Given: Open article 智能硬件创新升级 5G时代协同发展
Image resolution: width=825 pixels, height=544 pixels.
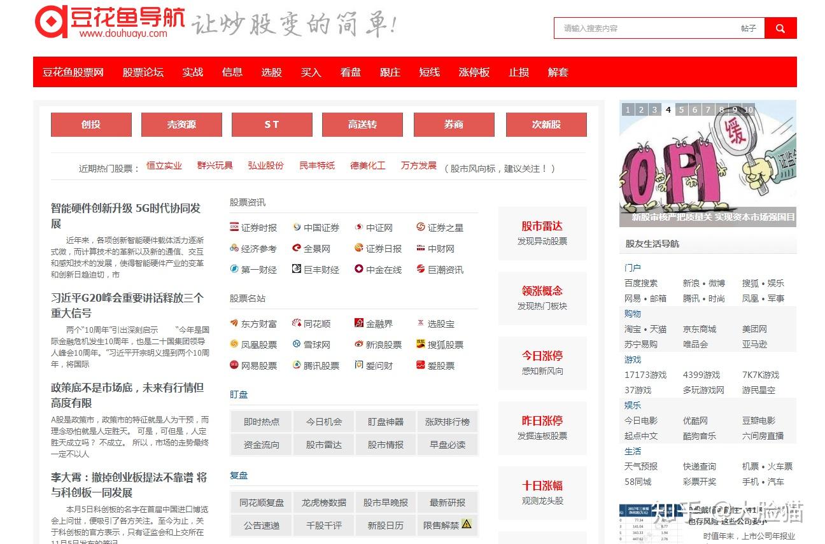Looking at the screenshot, I should (x=126, y=216).
